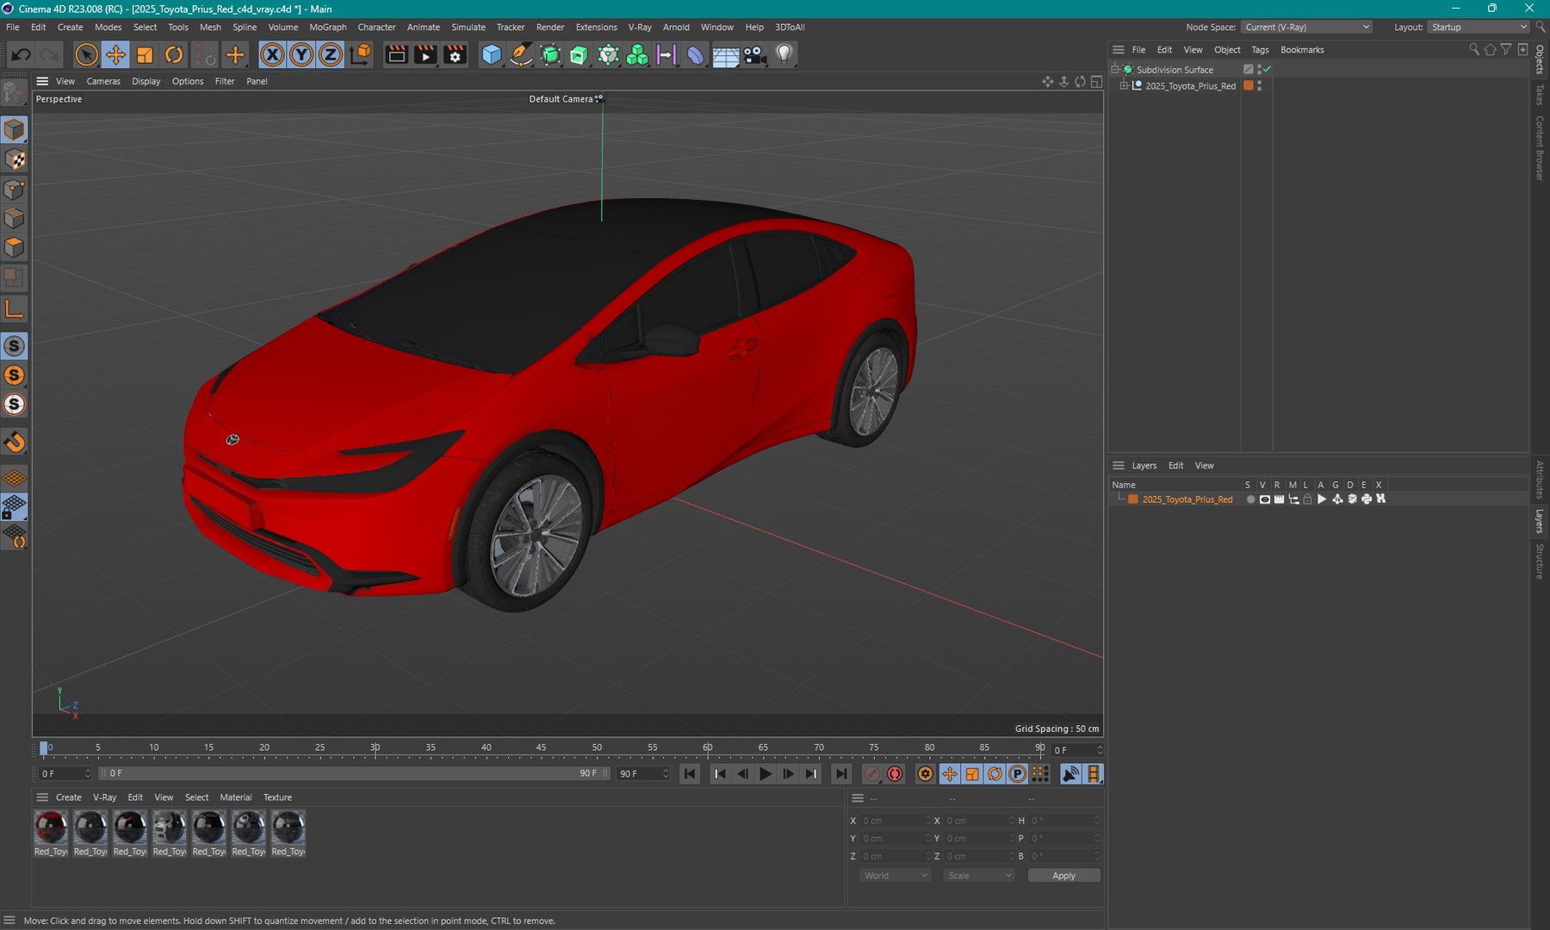
Task: Click the Undo arrow icon
Action: click(x=21, y=55)
